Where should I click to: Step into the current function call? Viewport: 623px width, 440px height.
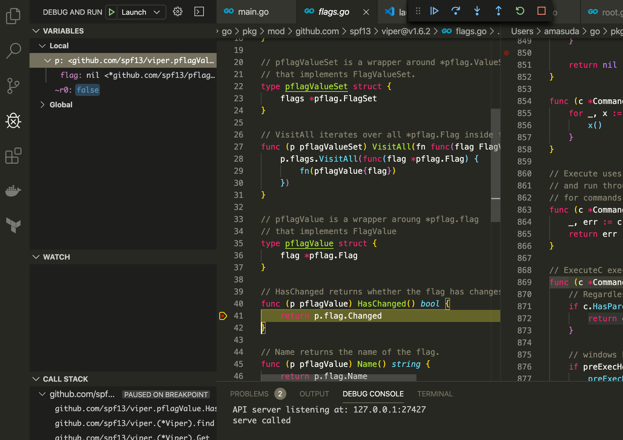pos(477,11)
